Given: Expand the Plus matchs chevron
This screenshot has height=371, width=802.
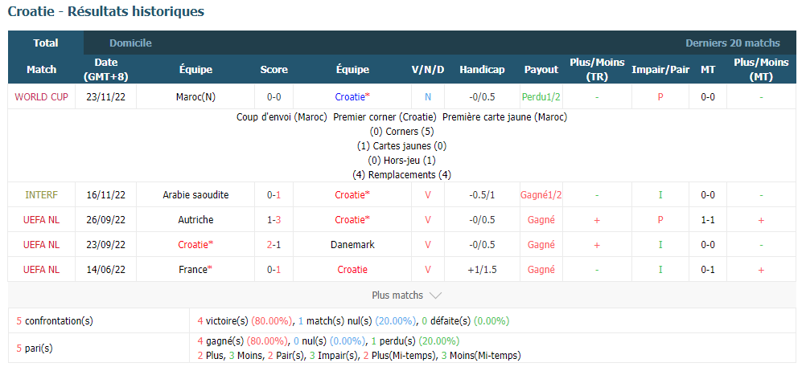Looking at the screenshot, I should (x=435, y=296).
